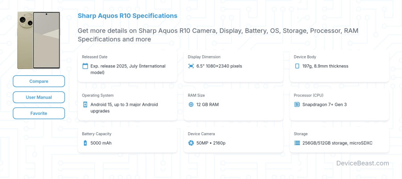
Task: Click the Display Dimension label
Action: 204,57
